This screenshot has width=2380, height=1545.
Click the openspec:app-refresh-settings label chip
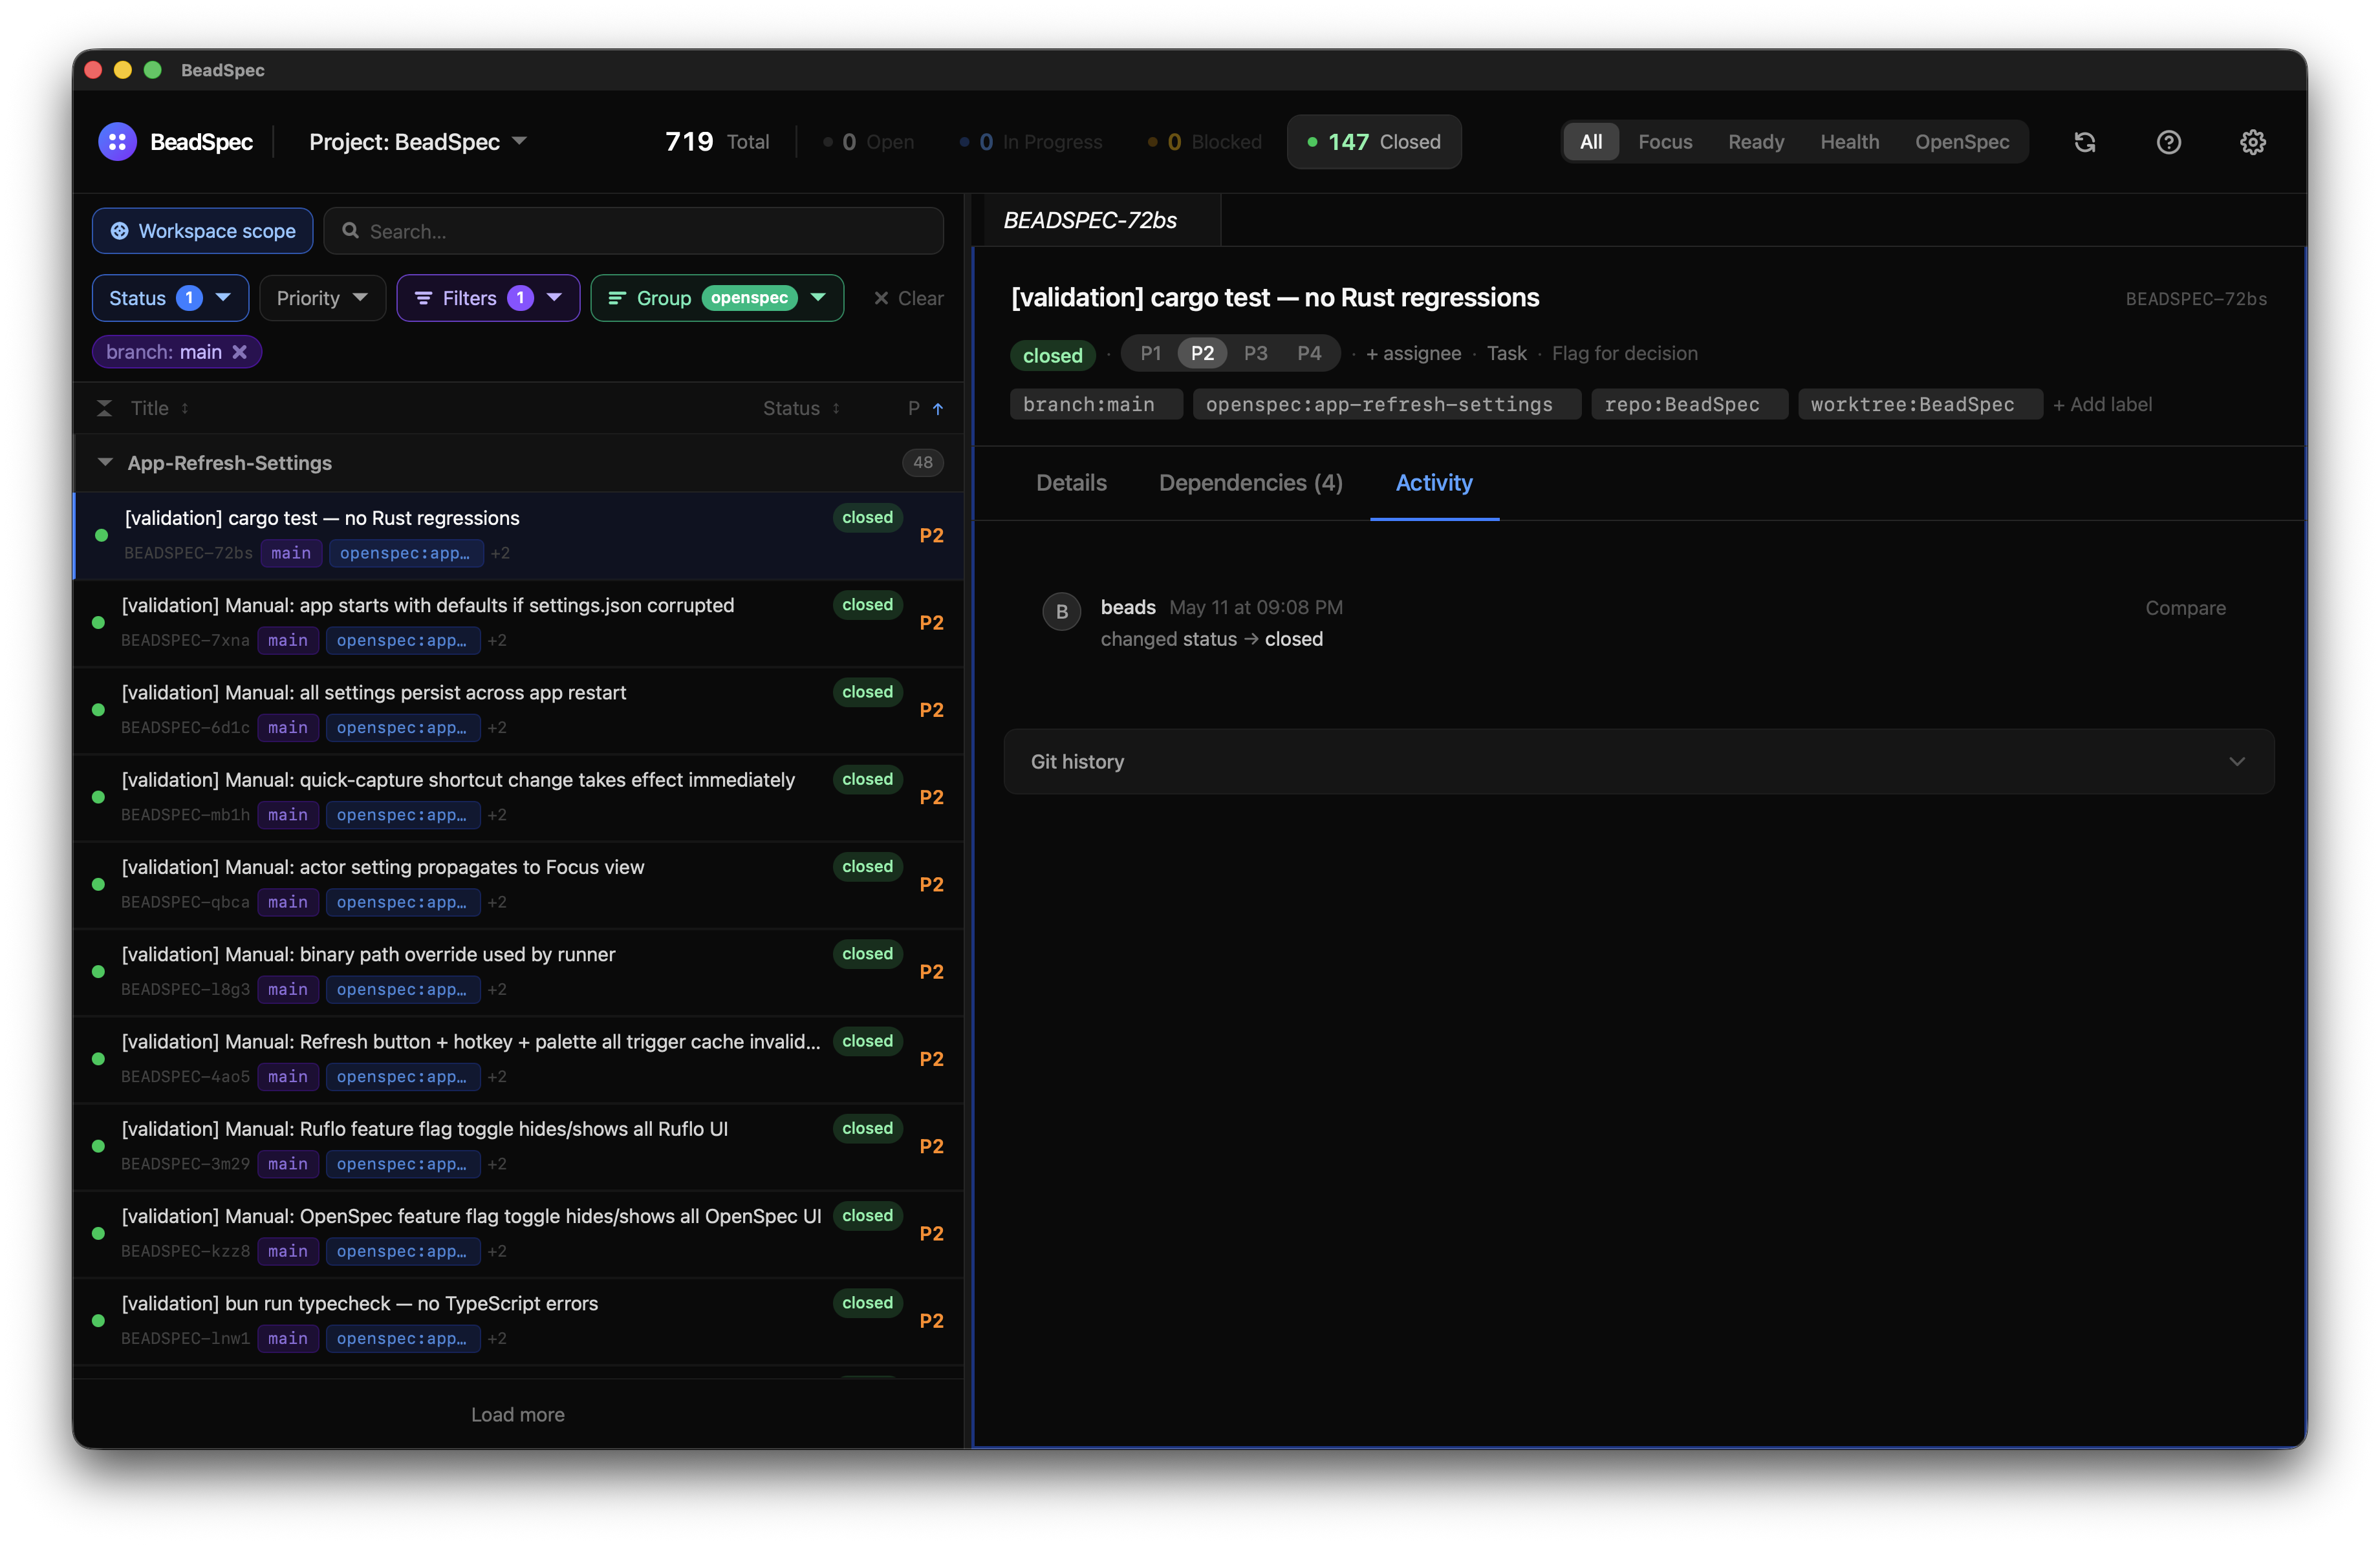pyautogui.click(x=1386, y=404)
